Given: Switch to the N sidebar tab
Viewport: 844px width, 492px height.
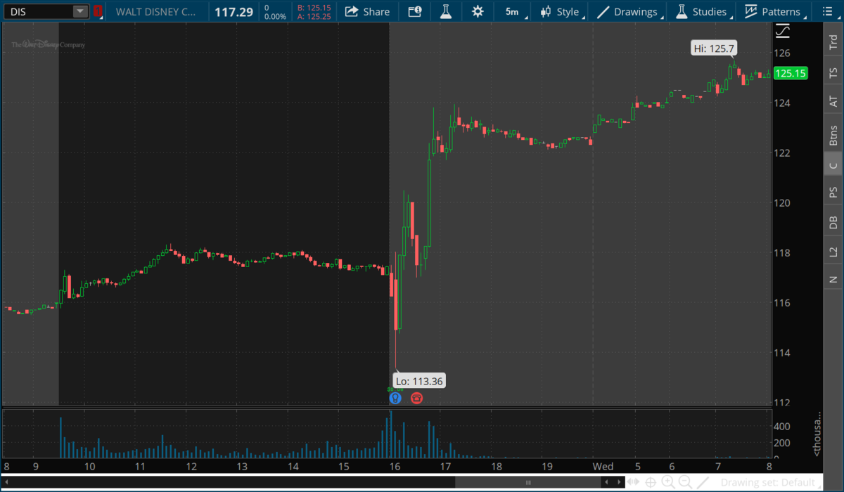Looking at the screenshot, I should click(x=833, y=279).
